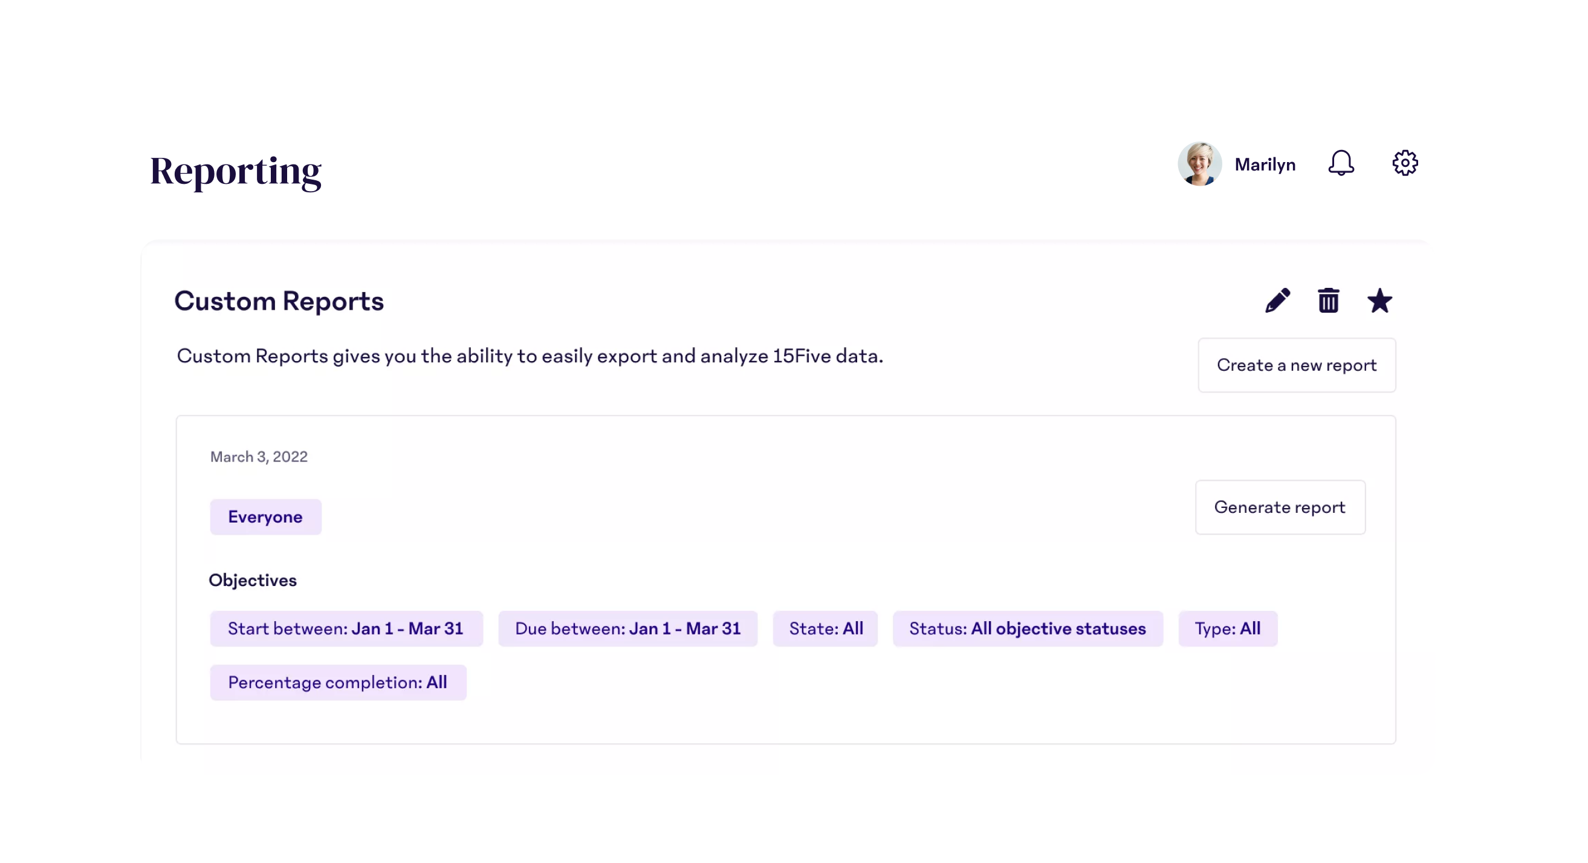Image resolution: width=1588 pixels, height=863 pixels.
Task: Click Marilyn's profile avatar
Action: pos(1199,164)
